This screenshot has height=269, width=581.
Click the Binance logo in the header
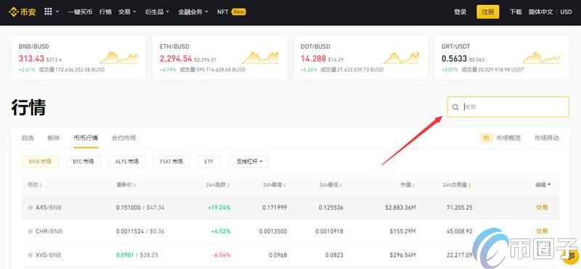(x=23, y=12)
